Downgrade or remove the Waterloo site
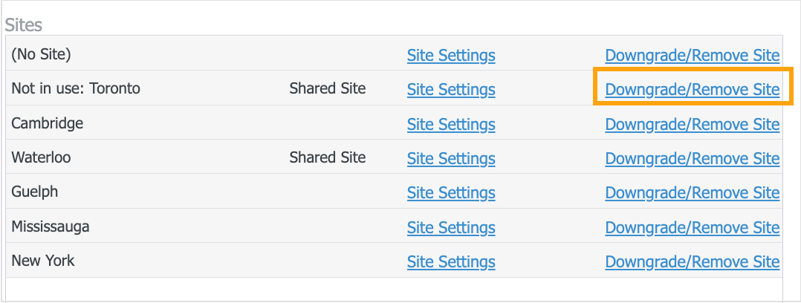This screenshot has height=303, width=801. point(692,158)
